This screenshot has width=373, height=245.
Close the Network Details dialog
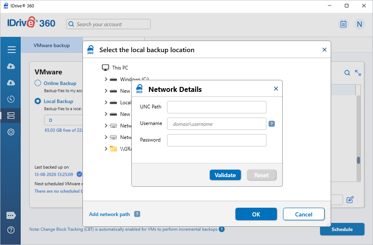coord(276,89)
